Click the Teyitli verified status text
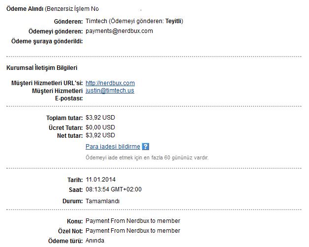 point(173,21)
